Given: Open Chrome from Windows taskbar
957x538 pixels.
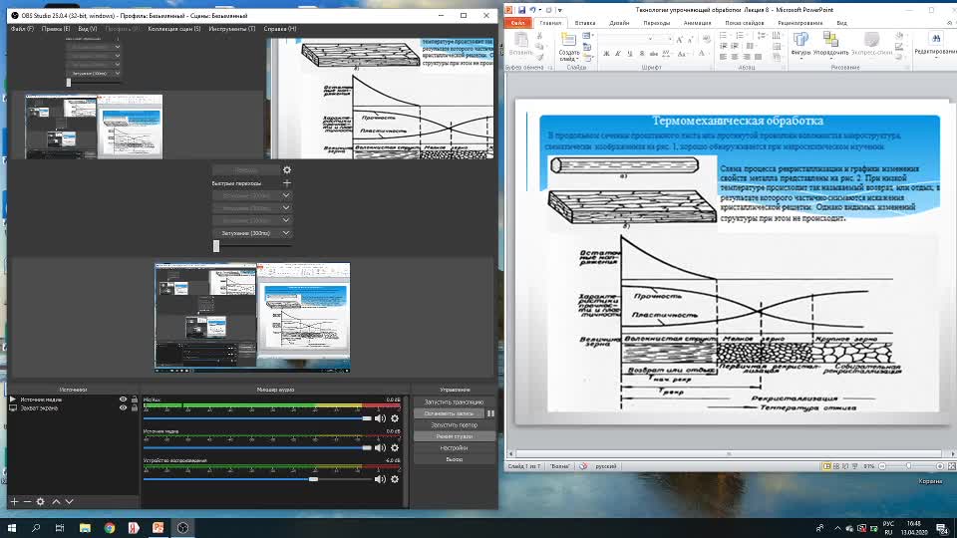Looking at the screenshot, I should point(110,528).
